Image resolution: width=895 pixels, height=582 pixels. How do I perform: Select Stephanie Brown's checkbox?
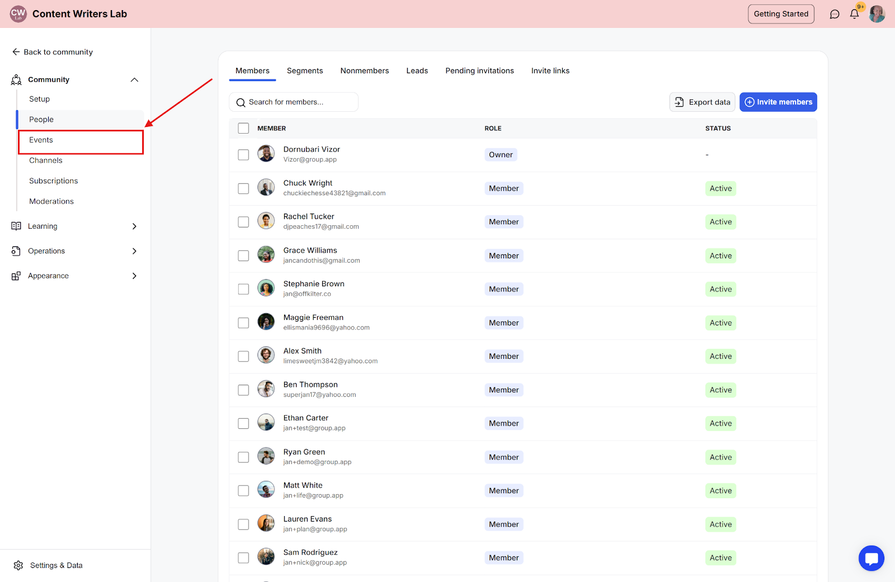coord(243,289)
